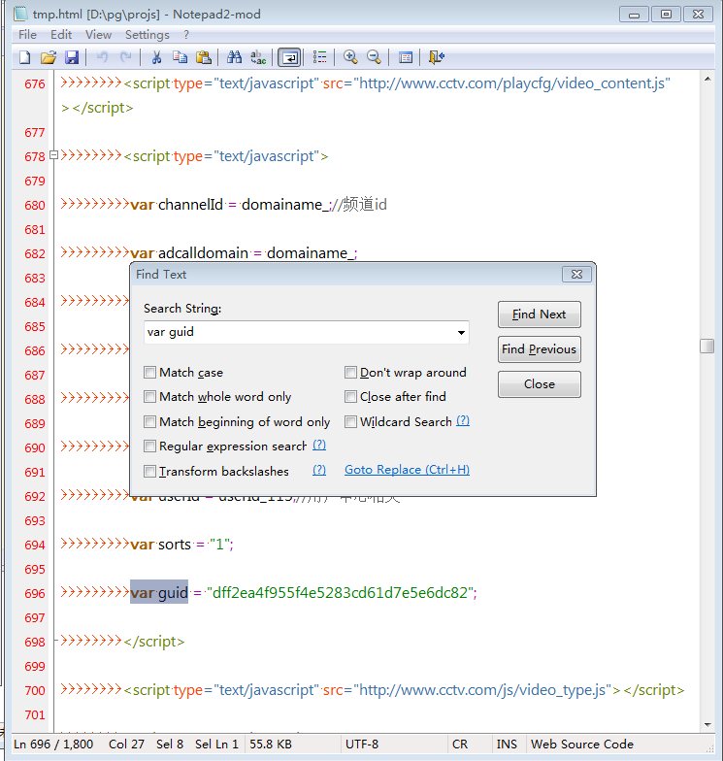
Task: Check Transform backslashes option
Action: [x=149, y=471]
